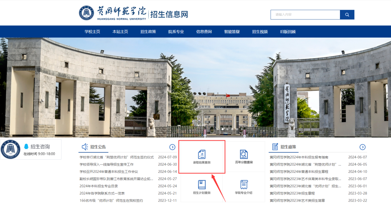Screen dimensions: 391x208
Task: Open 黄冈师范学院2023年招生章程
Action: (x=292, y=193)
